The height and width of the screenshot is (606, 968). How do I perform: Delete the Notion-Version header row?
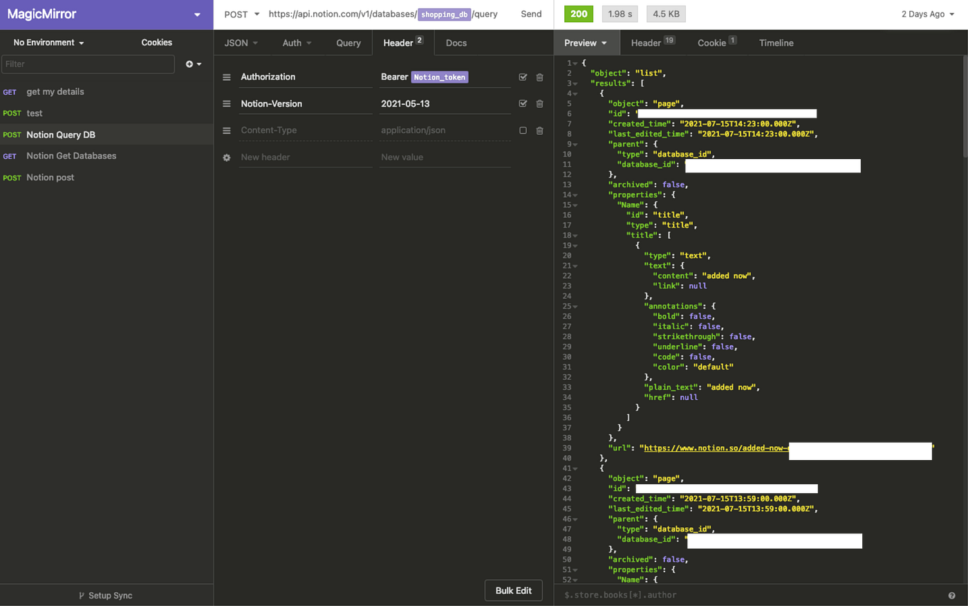tap(539, 104)
